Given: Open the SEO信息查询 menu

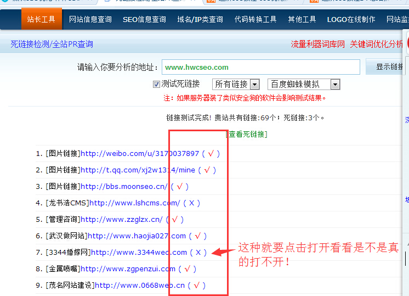Looking at the screenshot, I should pos(144,19).
